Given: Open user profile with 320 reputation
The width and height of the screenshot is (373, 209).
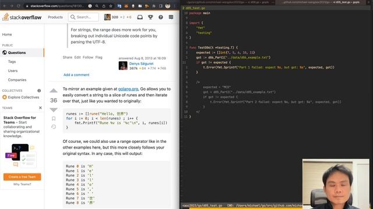Looking at the screenshot, I should (x=118, y=17).
